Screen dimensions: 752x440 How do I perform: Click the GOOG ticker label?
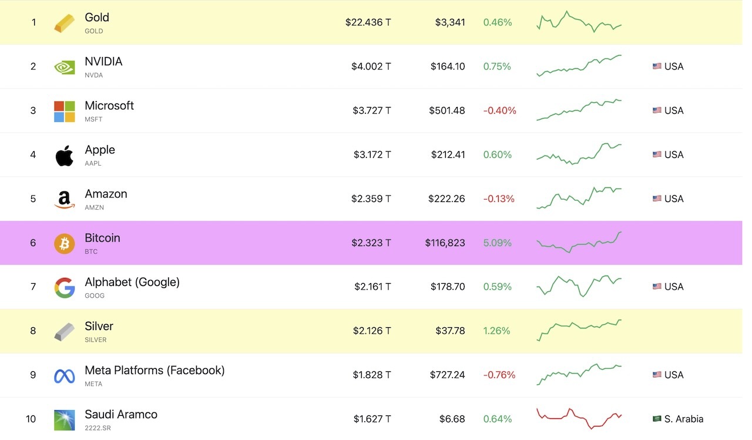tap(95, 295)
